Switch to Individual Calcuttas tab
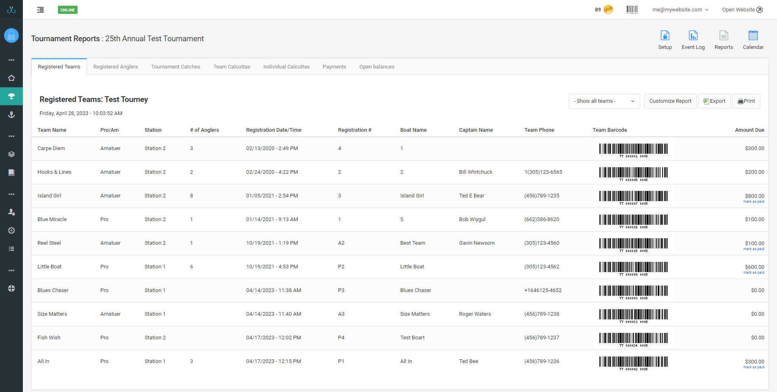777x392 pixels. tap(286, 67)
